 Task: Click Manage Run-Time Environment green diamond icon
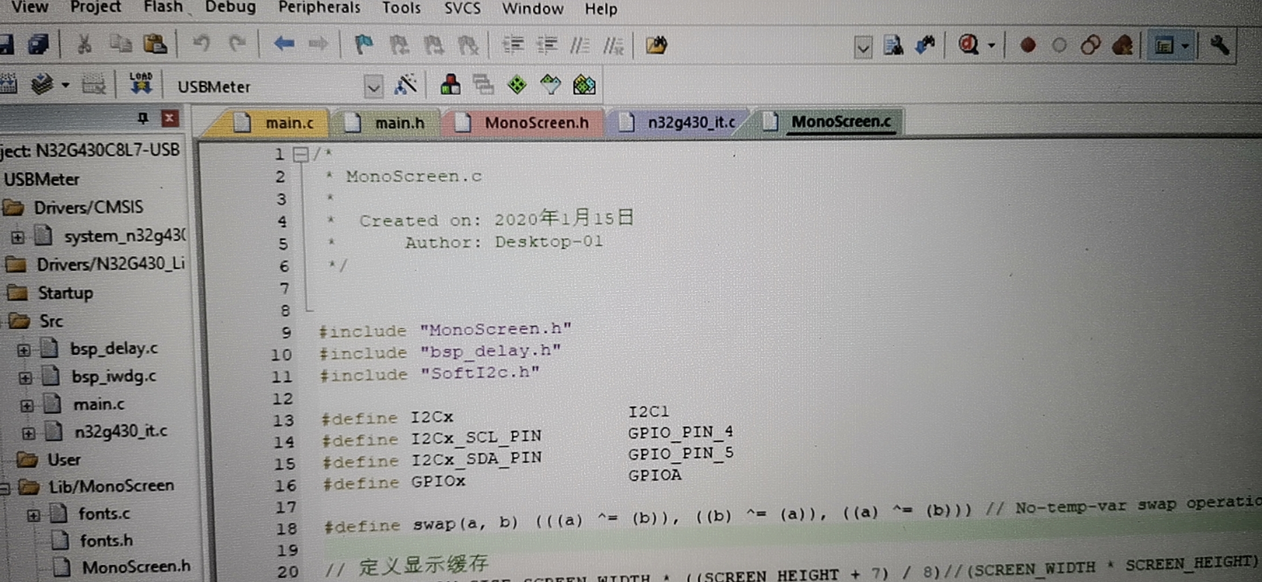pos(517,85)
